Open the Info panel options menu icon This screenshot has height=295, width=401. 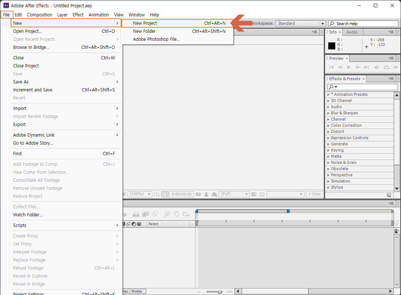pyautogui.click(x=391, y=32)
